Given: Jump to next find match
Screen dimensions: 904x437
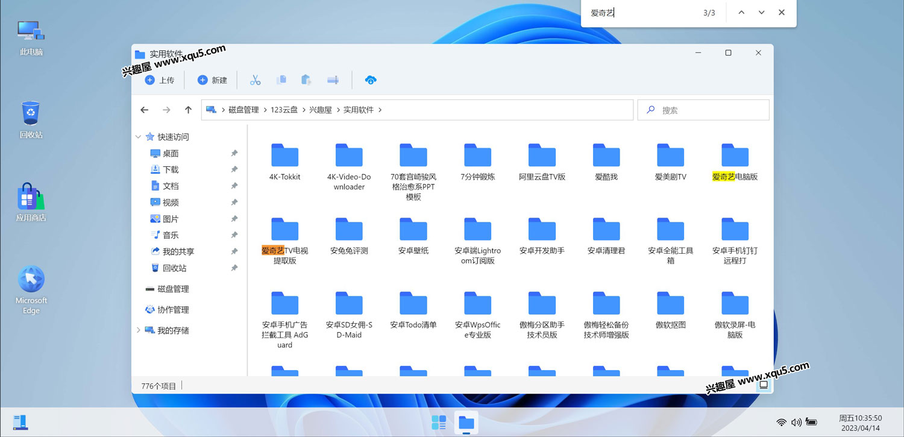Looking at the screenshot, I should [761, 13].
